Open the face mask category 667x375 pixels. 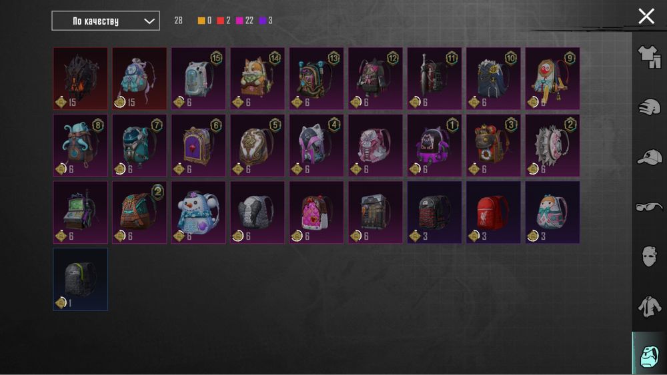(649, 256)
